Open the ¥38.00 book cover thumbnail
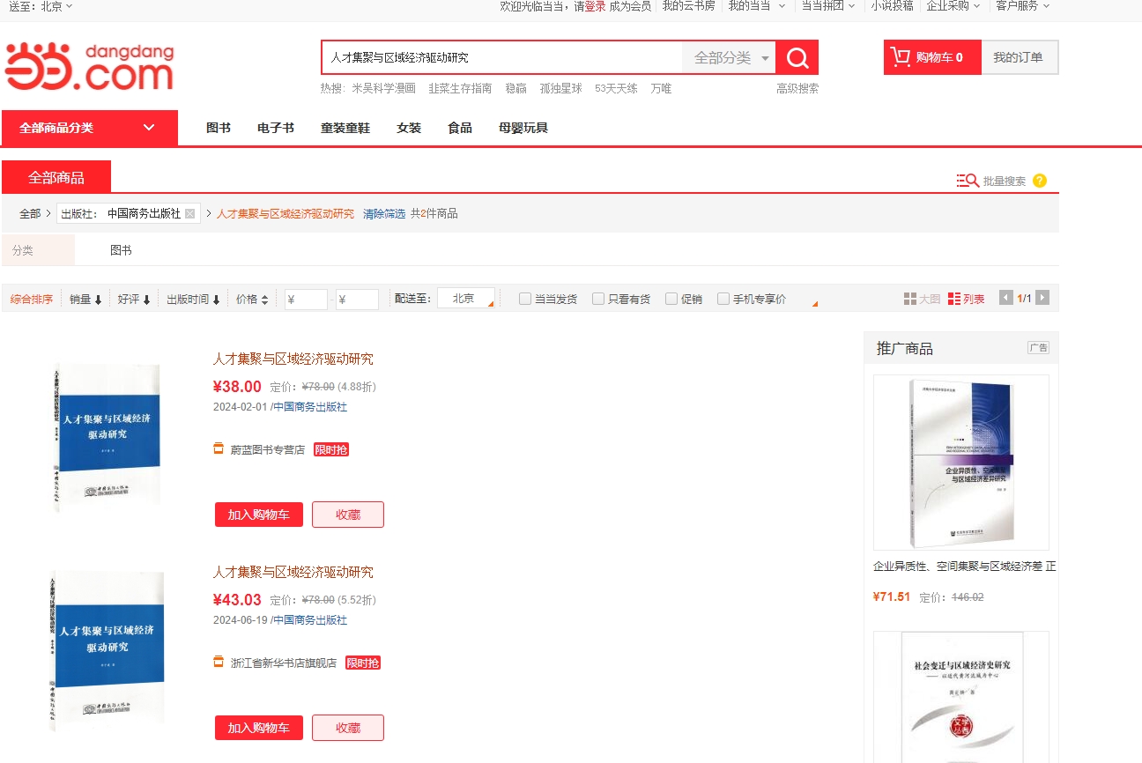This screenshot has height=763, width=1142. (x=106, y=436)
